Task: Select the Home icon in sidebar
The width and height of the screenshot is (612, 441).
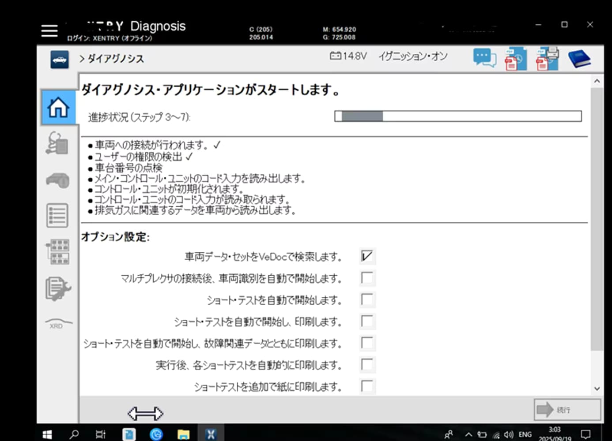Action: click(x=58, y=107)
